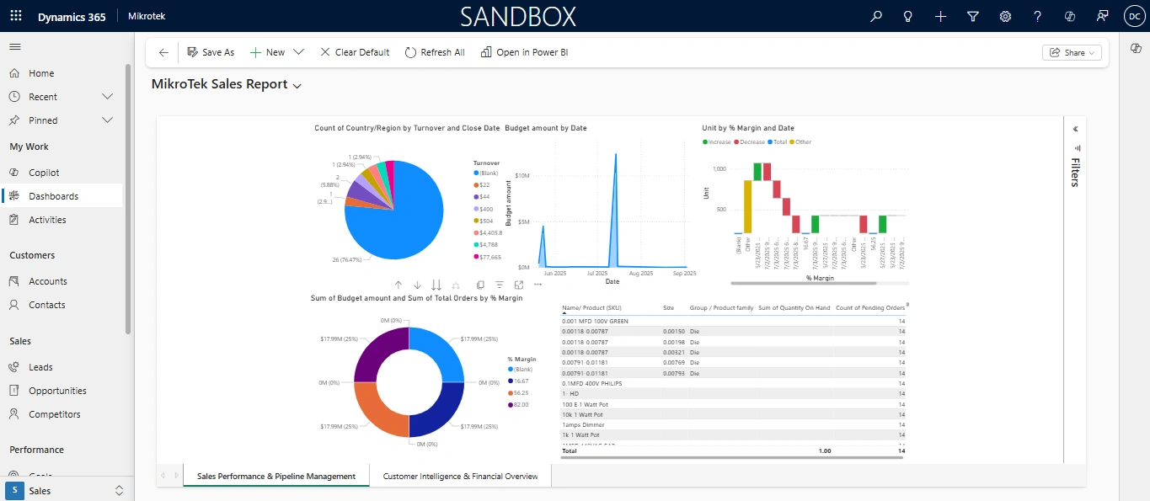The image size is (1150, 501).
Task: Open the Share dropdown button
Action: [1072, 52]
